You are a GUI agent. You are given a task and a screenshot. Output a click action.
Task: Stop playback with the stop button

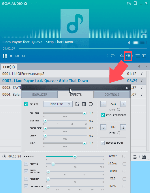(11, 56)
